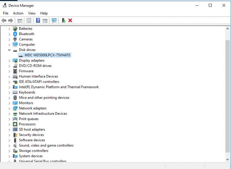Select the DVD/CD-ROM drives icon
The image size is (231, 169).
15,66
